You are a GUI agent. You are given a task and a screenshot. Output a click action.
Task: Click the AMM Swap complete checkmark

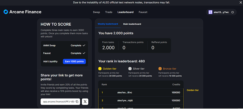(84, 46)
